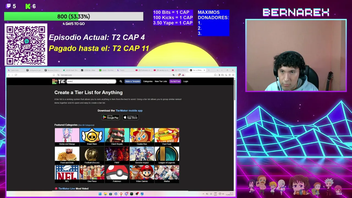Switch to the Bit Goal tab
352x198 pixels.
point(70,70)
